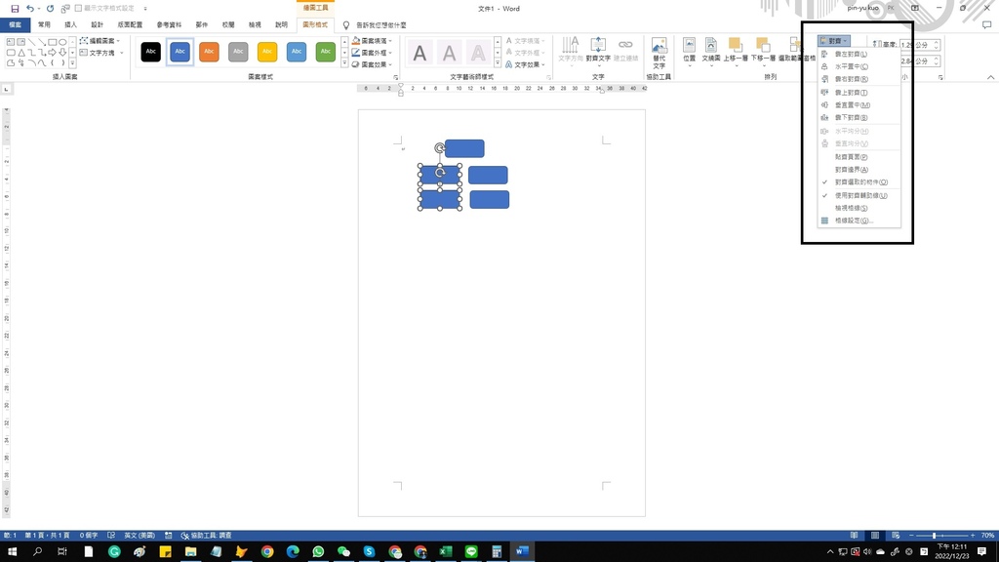Viewport: 999px width, 562px height.
Task: Open the 文繞圖 wrap text menu
Action: click(711, 51)
